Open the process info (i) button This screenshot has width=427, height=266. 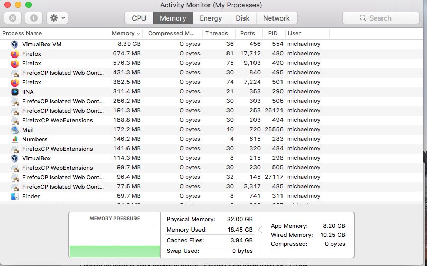(34, 18)
